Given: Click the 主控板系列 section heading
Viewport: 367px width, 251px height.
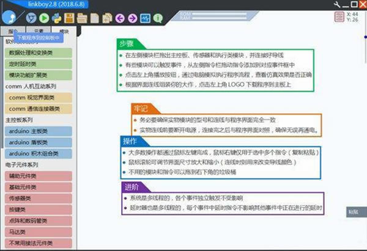Looking at the screenshot, I should point(19,120).
